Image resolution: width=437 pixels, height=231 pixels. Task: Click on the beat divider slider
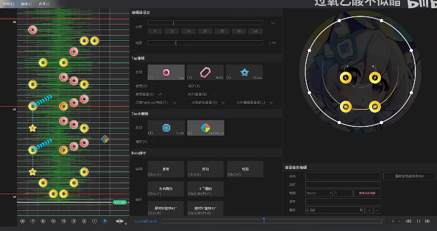coord(205,23)
